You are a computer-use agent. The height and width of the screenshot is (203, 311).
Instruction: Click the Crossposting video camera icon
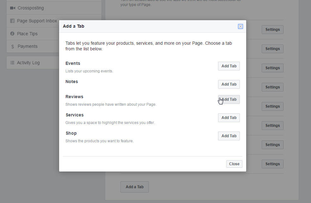click(13, 8)
